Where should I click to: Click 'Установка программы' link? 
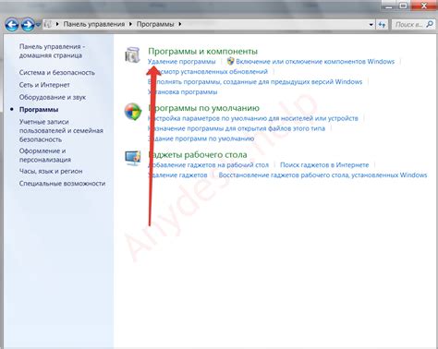[183, 92]
